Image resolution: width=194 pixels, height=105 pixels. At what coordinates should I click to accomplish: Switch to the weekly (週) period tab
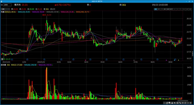click(159, 9)
